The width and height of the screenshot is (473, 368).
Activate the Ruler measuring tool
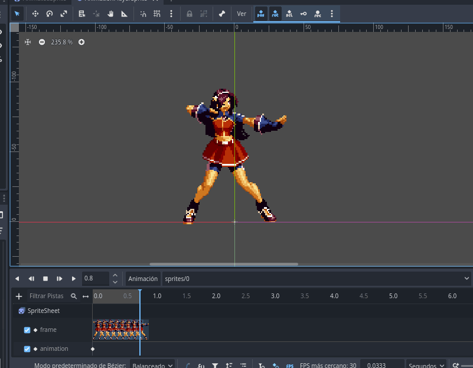125,14
